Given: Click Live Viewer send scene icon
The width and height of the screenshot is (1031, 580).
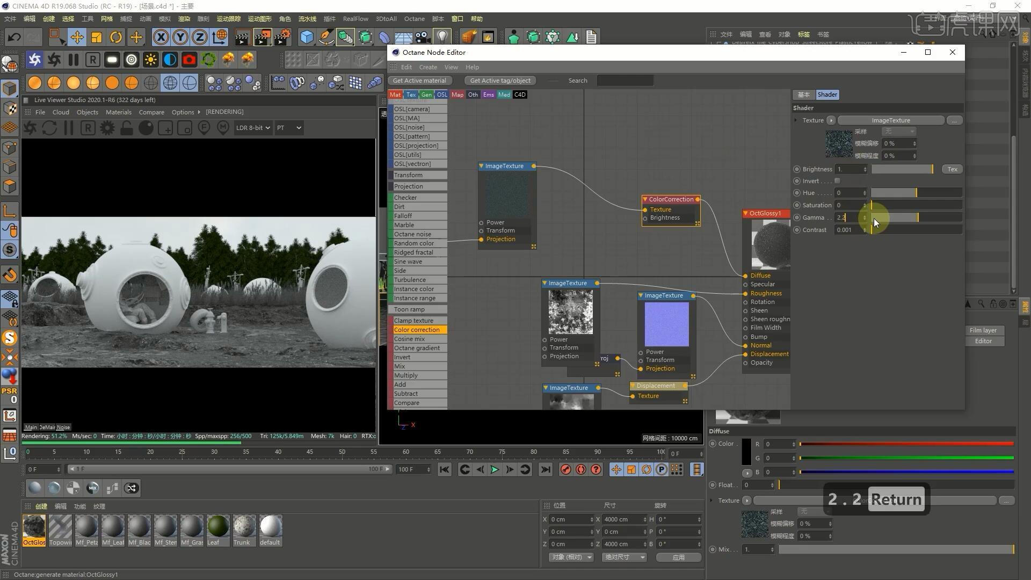Looking at the screenshot, I should (x=30, y=128).
